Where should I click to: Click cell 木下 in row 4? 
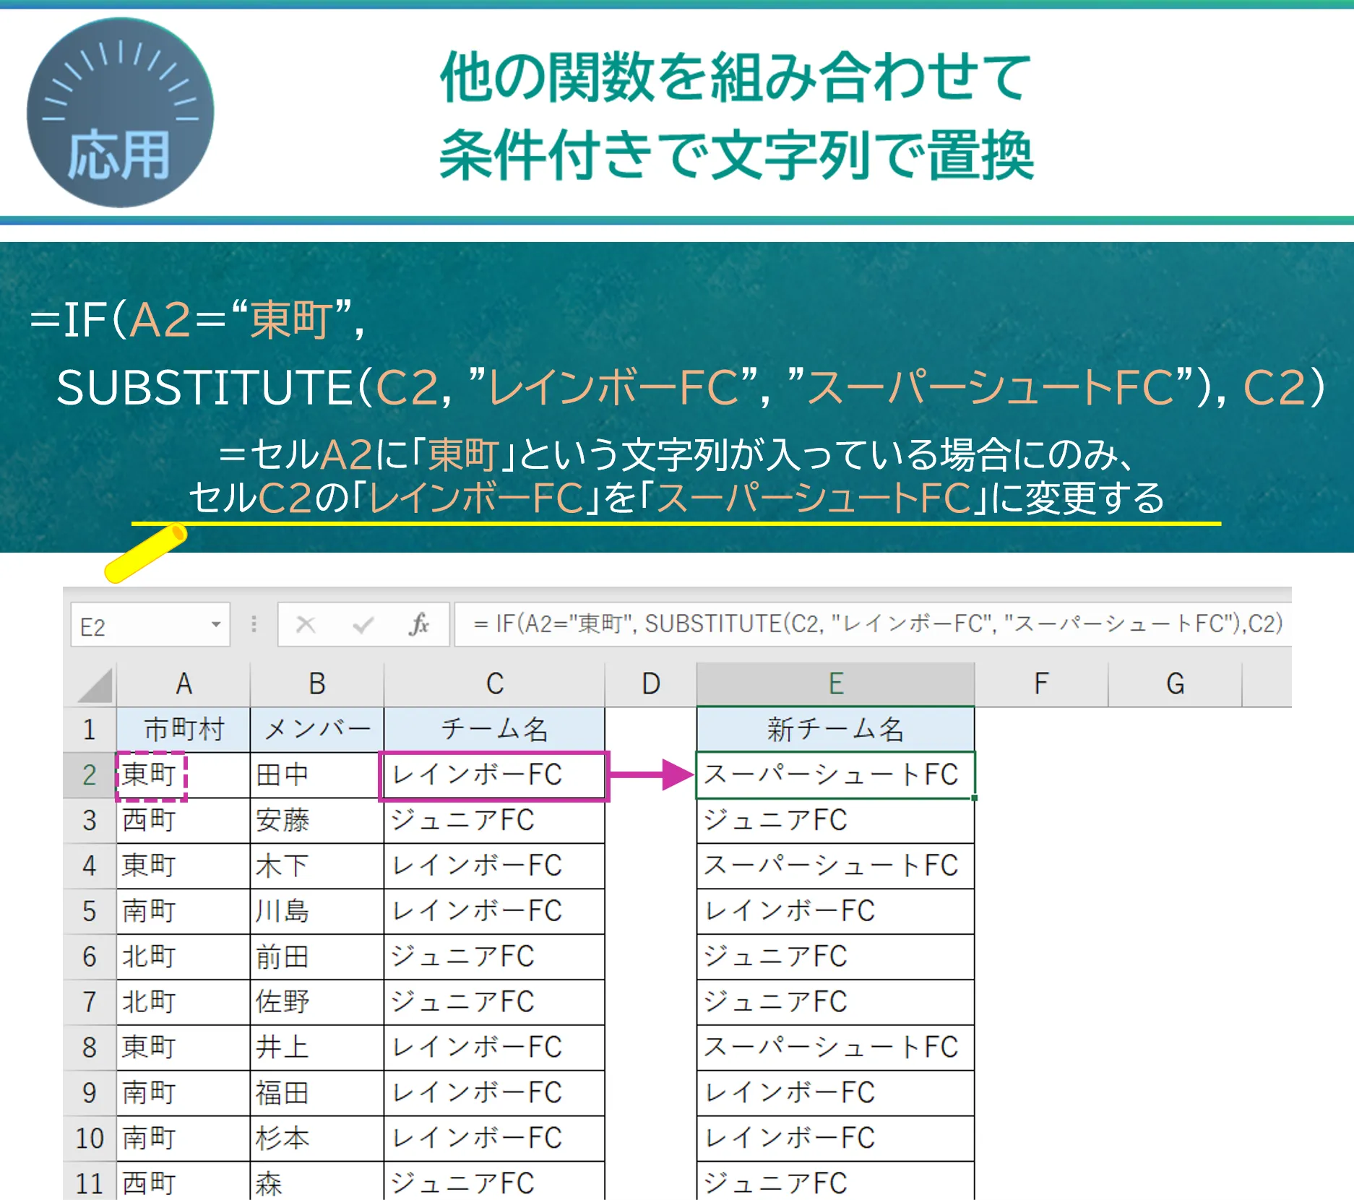point(317,866)
